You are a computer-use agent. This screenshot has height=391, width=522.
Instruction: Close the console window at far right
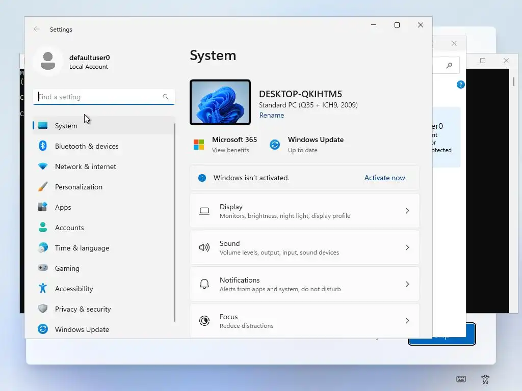pyautogui.click(x=506, y=61)
